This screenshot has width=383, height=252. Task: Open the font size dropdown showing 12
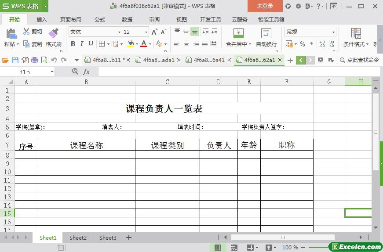pos(146,32)
